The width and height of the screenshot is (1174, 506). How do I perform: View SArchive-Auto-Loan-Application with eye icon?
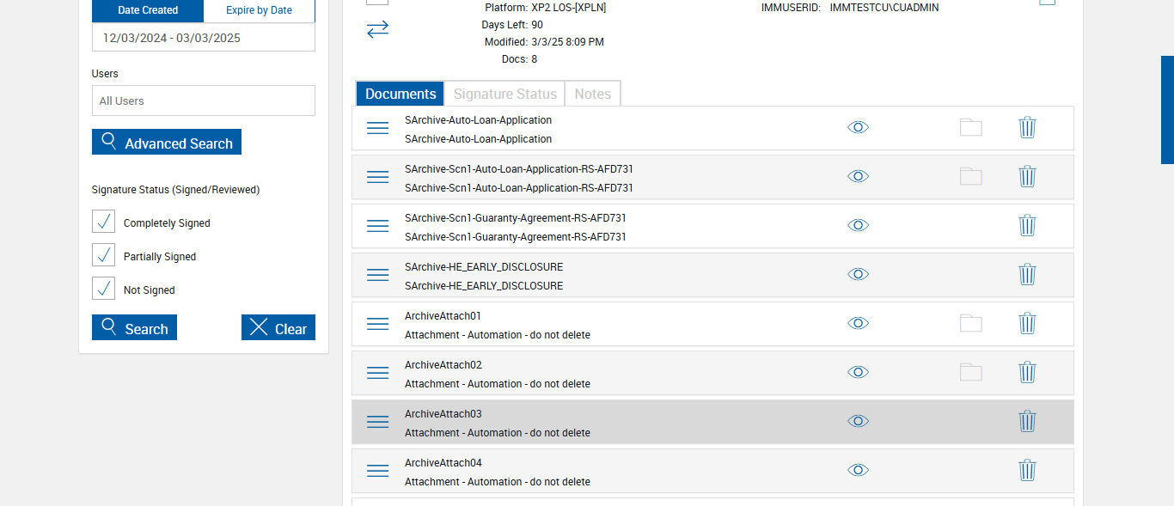point(858,127)
